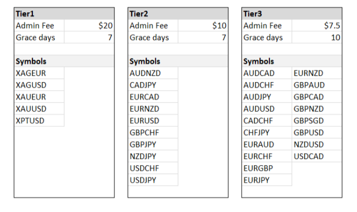Viewport: 357px width, 212px height.
Task: Select the EURJPY cell in Tier3
Action: (267, 180)
